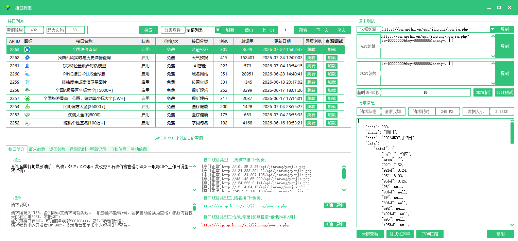
Task: Click the https://vip.apihz.cn/api/jinrong/youjia.php link
Action: [245, 225]
